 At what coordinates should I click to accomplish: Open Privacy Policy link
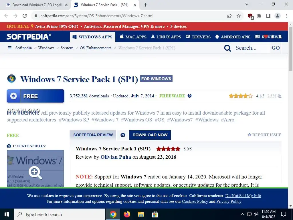(x=229, y=201)
